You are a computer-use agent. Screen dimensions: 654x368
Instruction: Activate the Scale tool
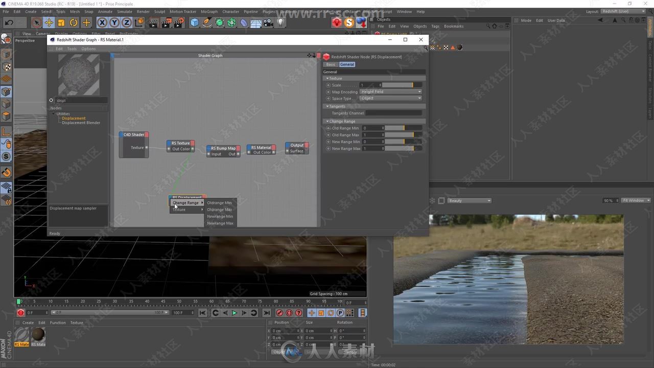coord(61,22)
